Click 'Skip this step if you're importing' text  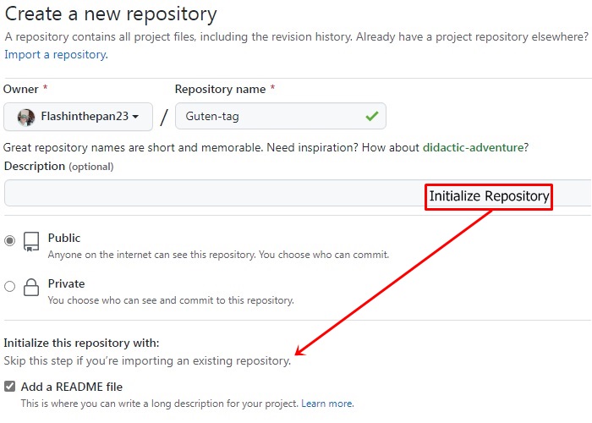click(x=147, y=360)
